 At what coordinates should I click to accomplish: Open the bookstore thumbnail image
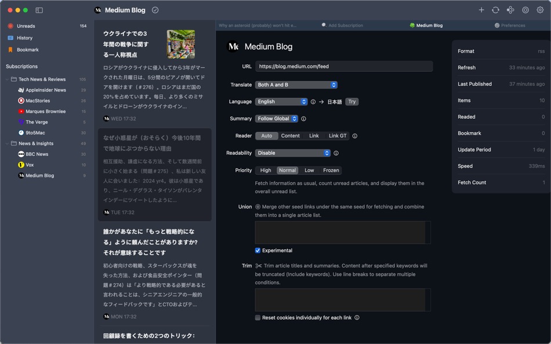pyautogui.click(x=180, y=44)
